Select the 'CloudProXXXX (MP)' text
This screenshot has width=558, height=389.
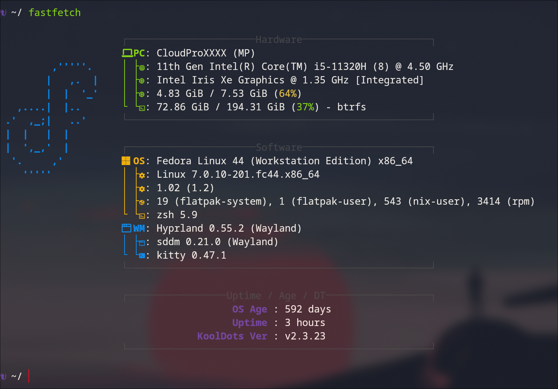coord(206,53)
